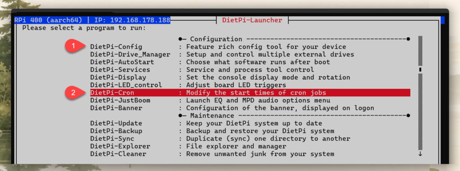
Task: Click 'File explorer and manager' description
Action: [236, 146]
